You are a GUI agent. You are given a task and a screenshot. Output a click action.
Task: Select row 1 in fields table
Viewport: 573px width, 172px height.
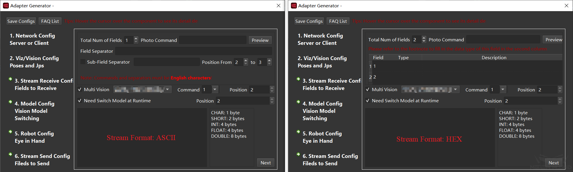pos(465,66)
